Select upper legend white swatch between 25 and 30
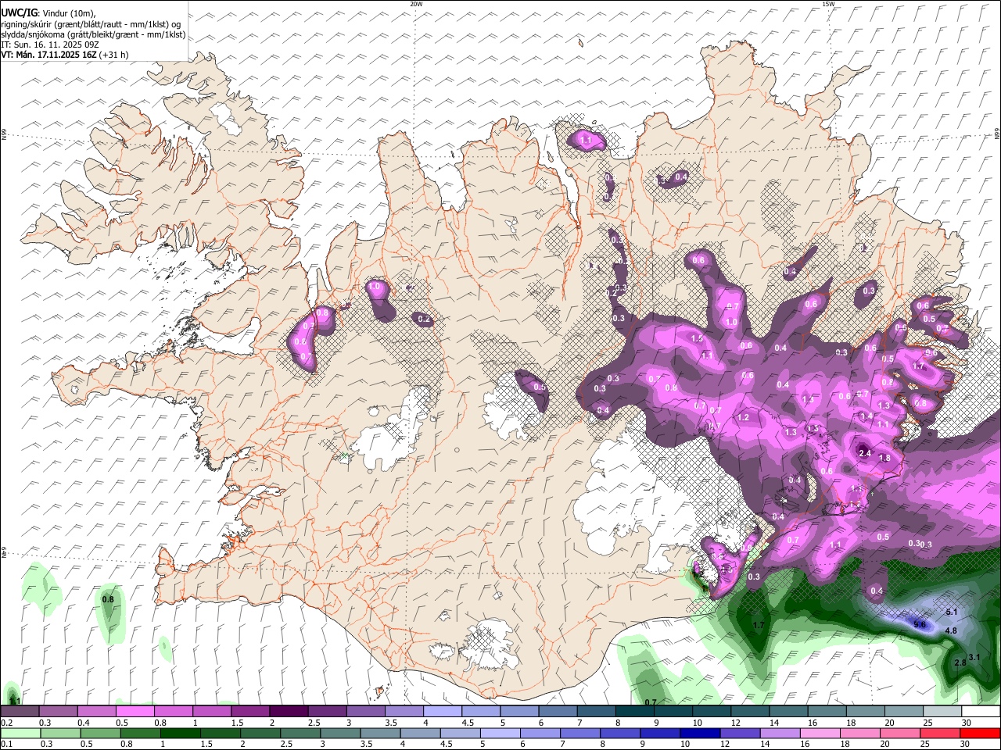Screen dimensions: 1001x750 click(x=942, y=712)
